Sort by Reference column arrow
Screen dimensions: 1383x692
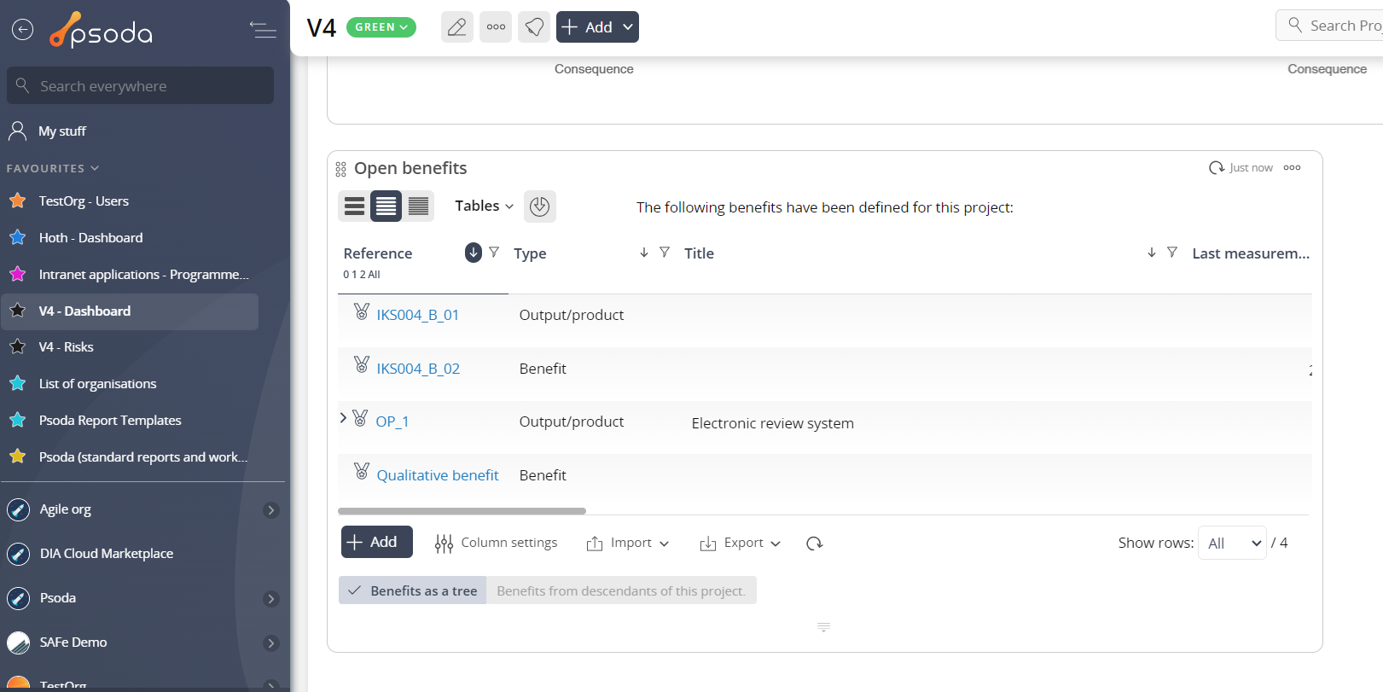[x=474, y=253]
